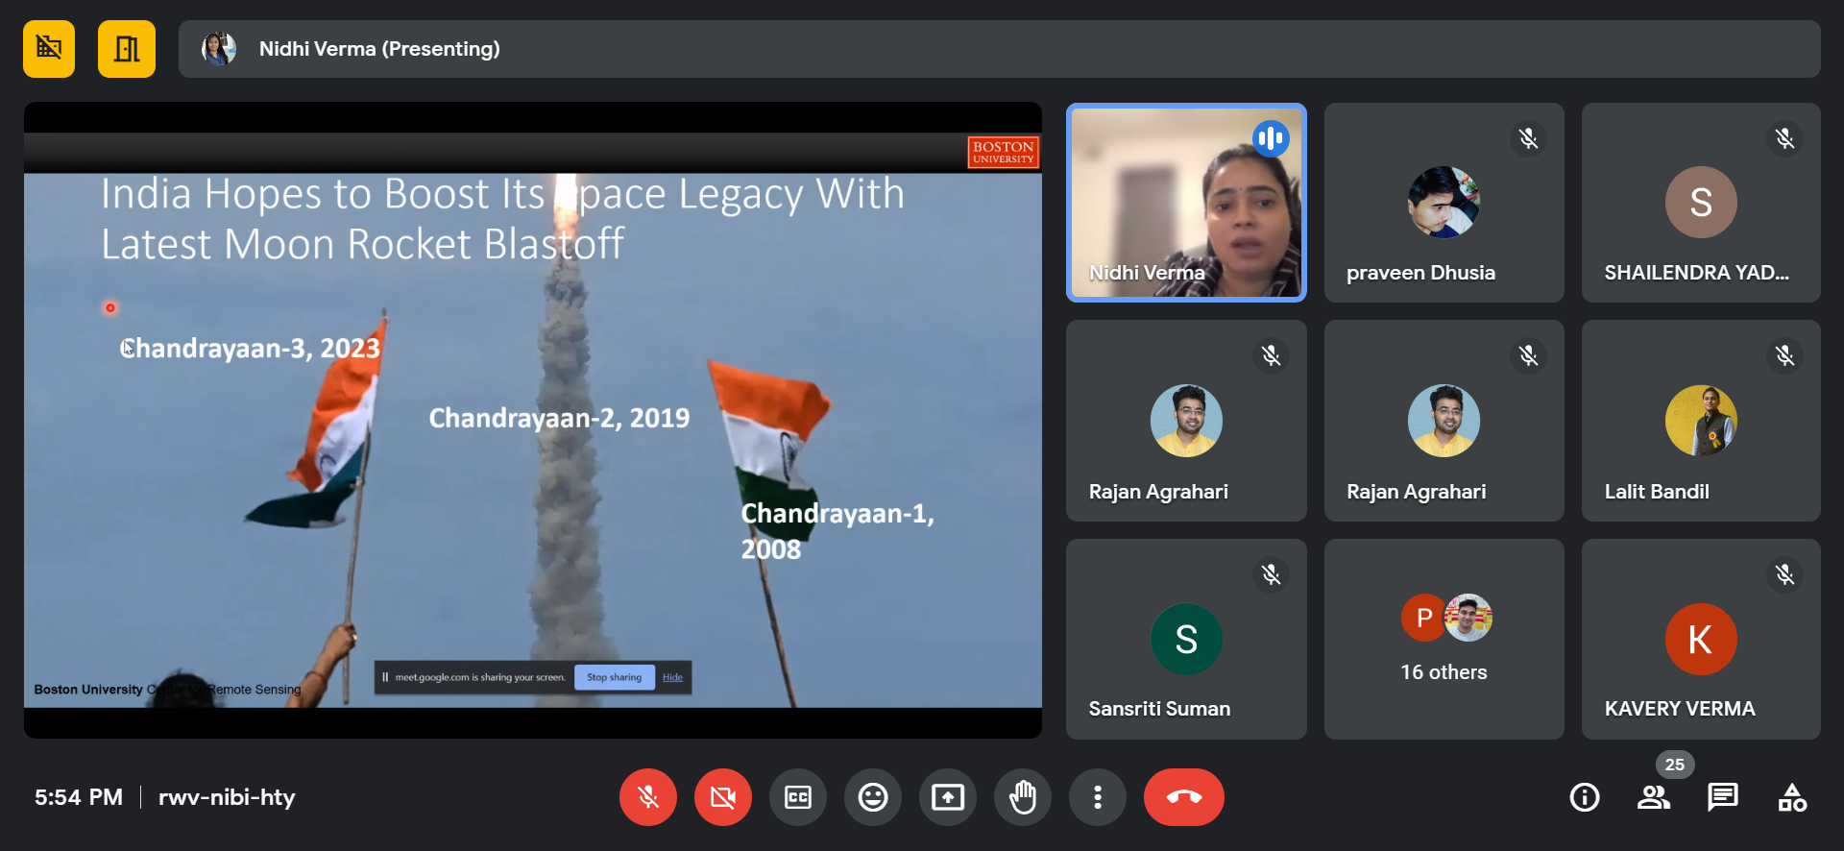Hide the screen sharing notification banner
The width and height of the screenshot is (1844, 851).
(672, 677)
